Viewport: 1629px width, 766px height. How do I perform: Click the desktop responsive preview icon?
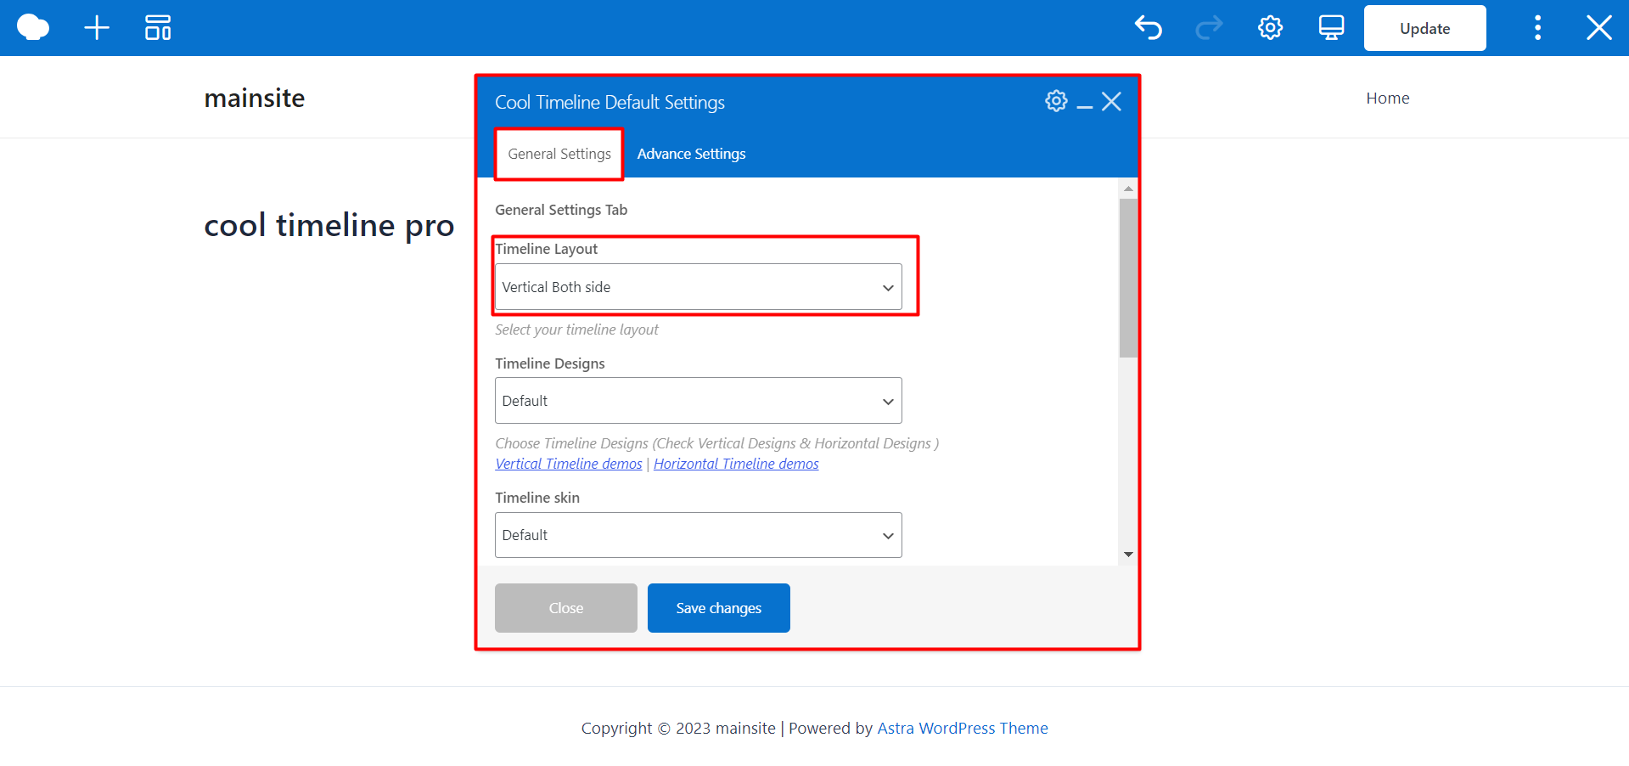(1331, 28)
